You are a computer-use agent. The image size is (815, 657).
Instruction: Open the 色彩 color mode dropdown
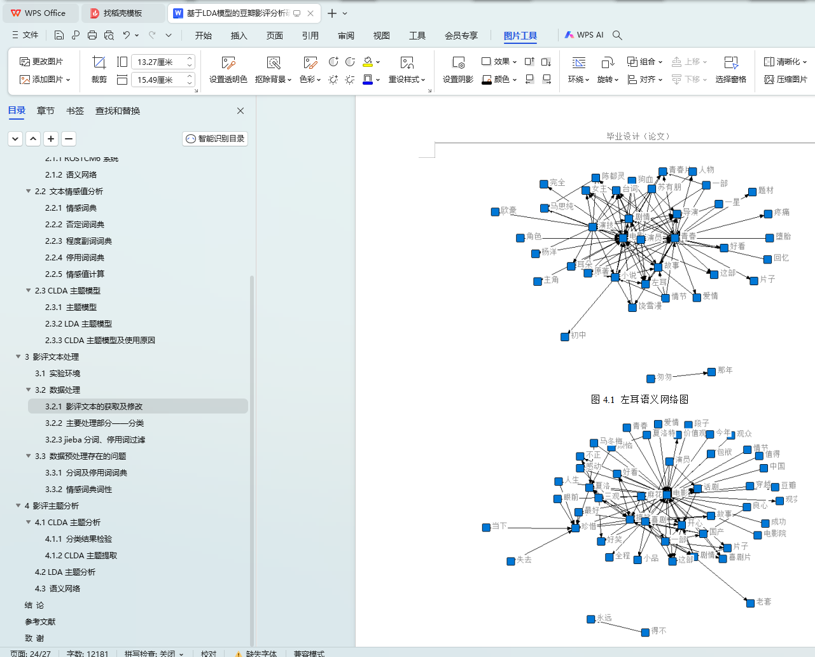pos(310,80)
